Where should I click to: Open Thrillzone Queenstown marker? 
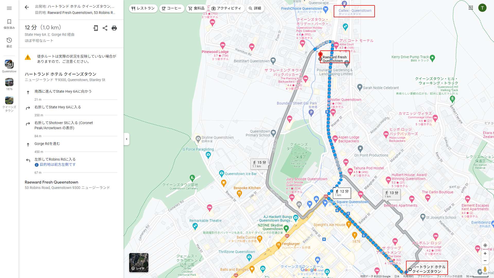(x=249, y=257)
